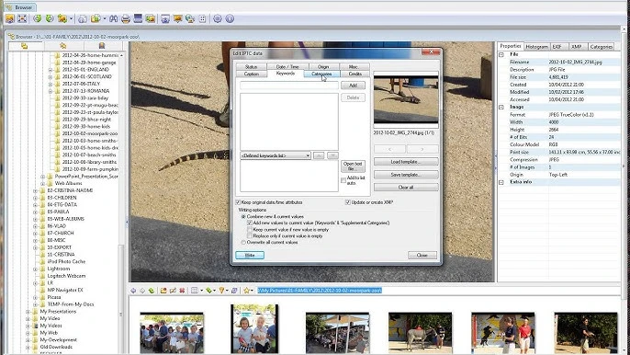Collapse the Image section in Properties

[501, 107]
